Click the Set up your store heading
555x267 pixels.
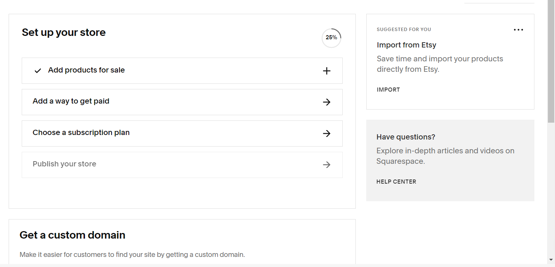[x=64, y=33]
